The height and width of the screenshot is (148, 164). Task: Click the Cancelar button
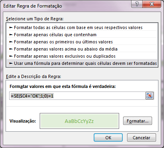[141, 138]
